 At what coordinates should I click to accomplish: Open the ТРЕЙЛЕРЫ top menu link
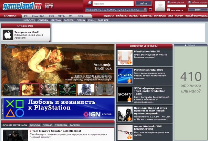[122, 16]
